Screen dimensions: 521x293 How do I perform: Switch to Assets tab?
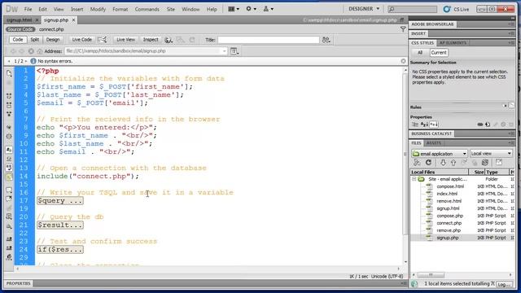(x=434, y=143)
